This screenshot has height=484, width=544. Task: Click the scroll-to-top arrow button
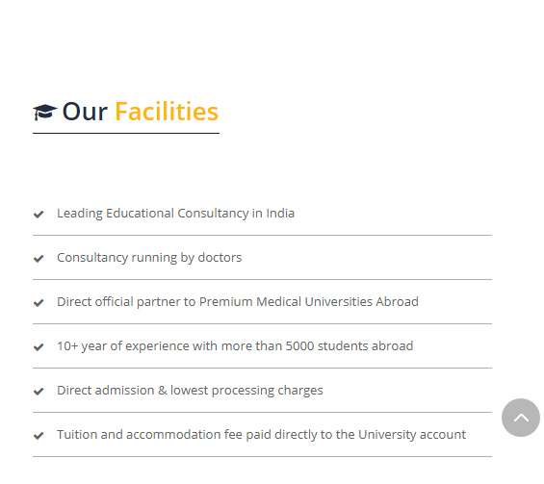(x=520, y=418)
